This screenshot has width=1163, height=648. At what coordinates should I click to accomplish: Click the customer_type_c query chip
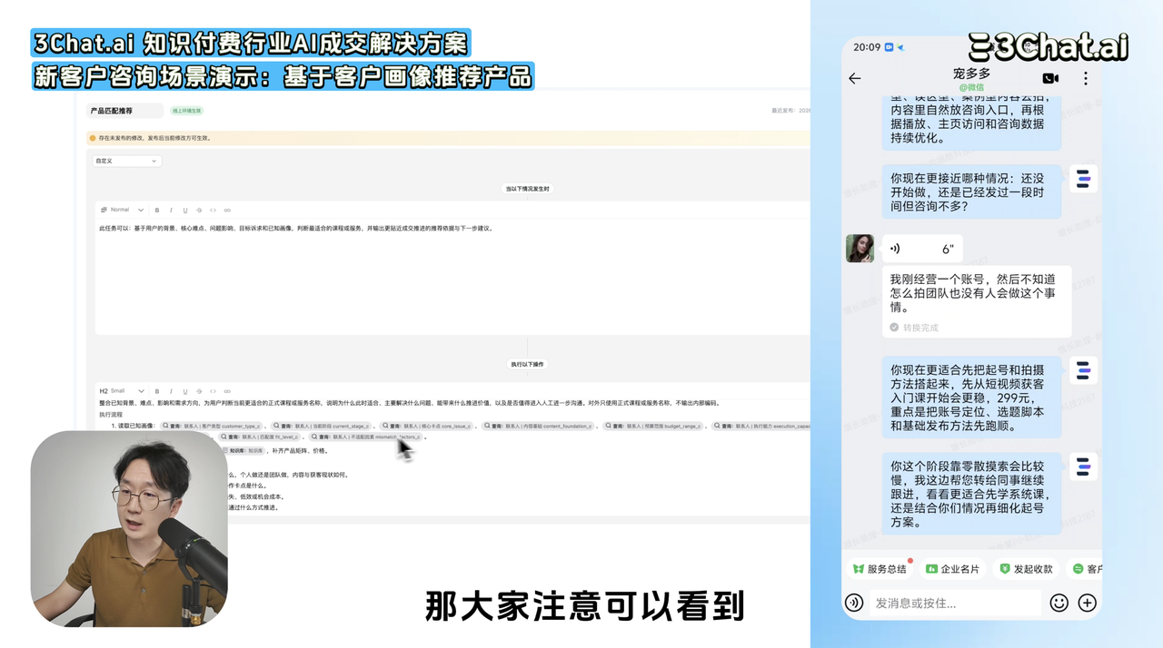pos(212,426)
